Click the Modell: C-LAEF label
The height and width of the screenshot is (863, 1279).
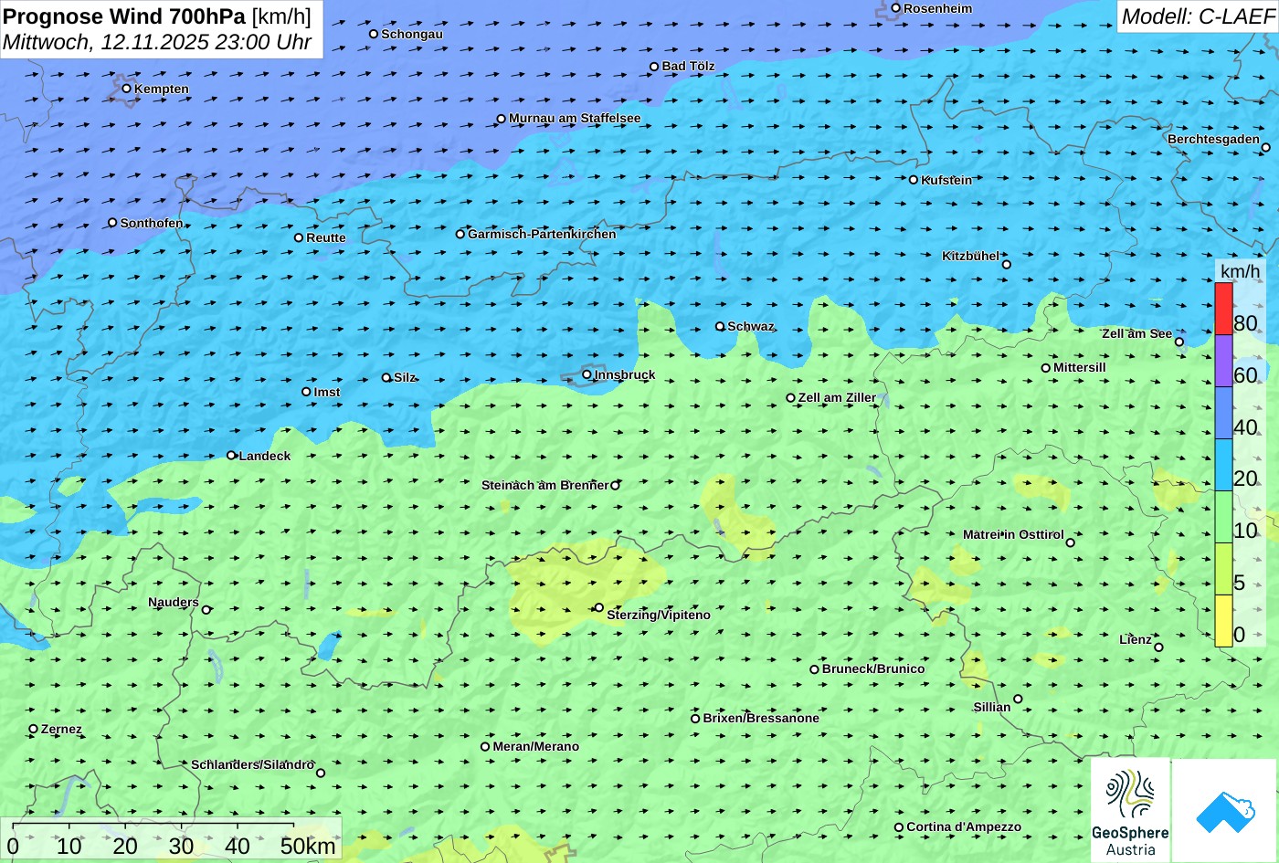pos(1197,16)
